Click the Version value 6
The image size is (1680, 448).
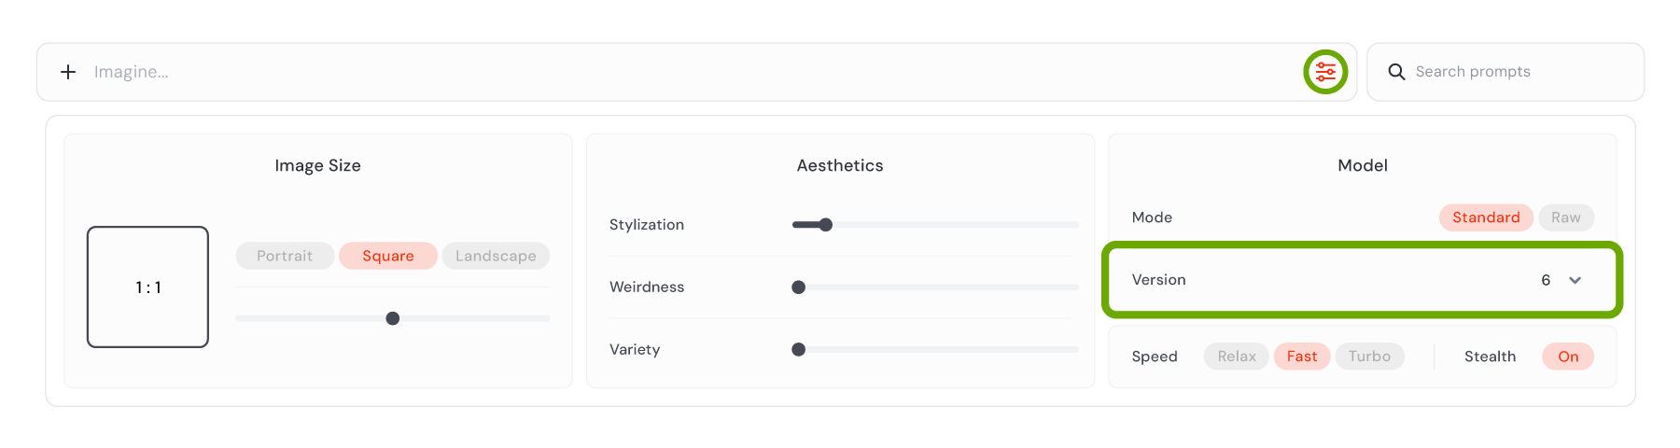[1546, 280]
